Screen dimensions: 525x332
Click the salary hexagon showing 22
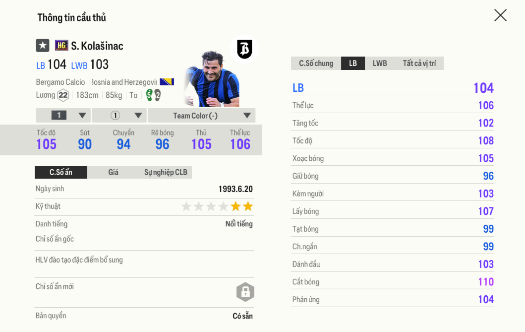[62, 95]
